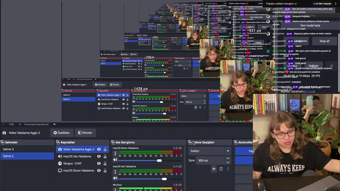Viewport: 340px width, 191px height.
Task: Open the donate link
Action: pyautogui.click(x=309, y=91)
